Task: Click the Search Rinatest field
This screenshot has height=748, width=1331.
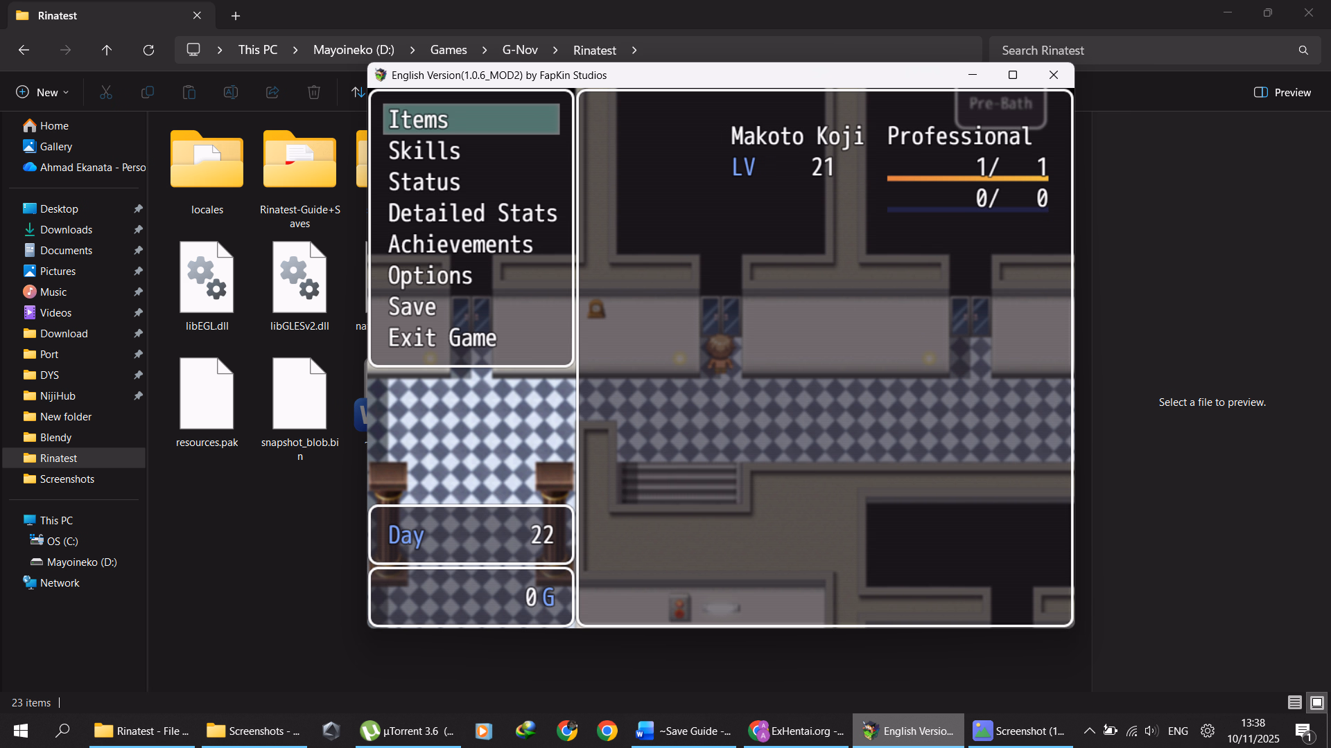Action: pos(1144,50)
